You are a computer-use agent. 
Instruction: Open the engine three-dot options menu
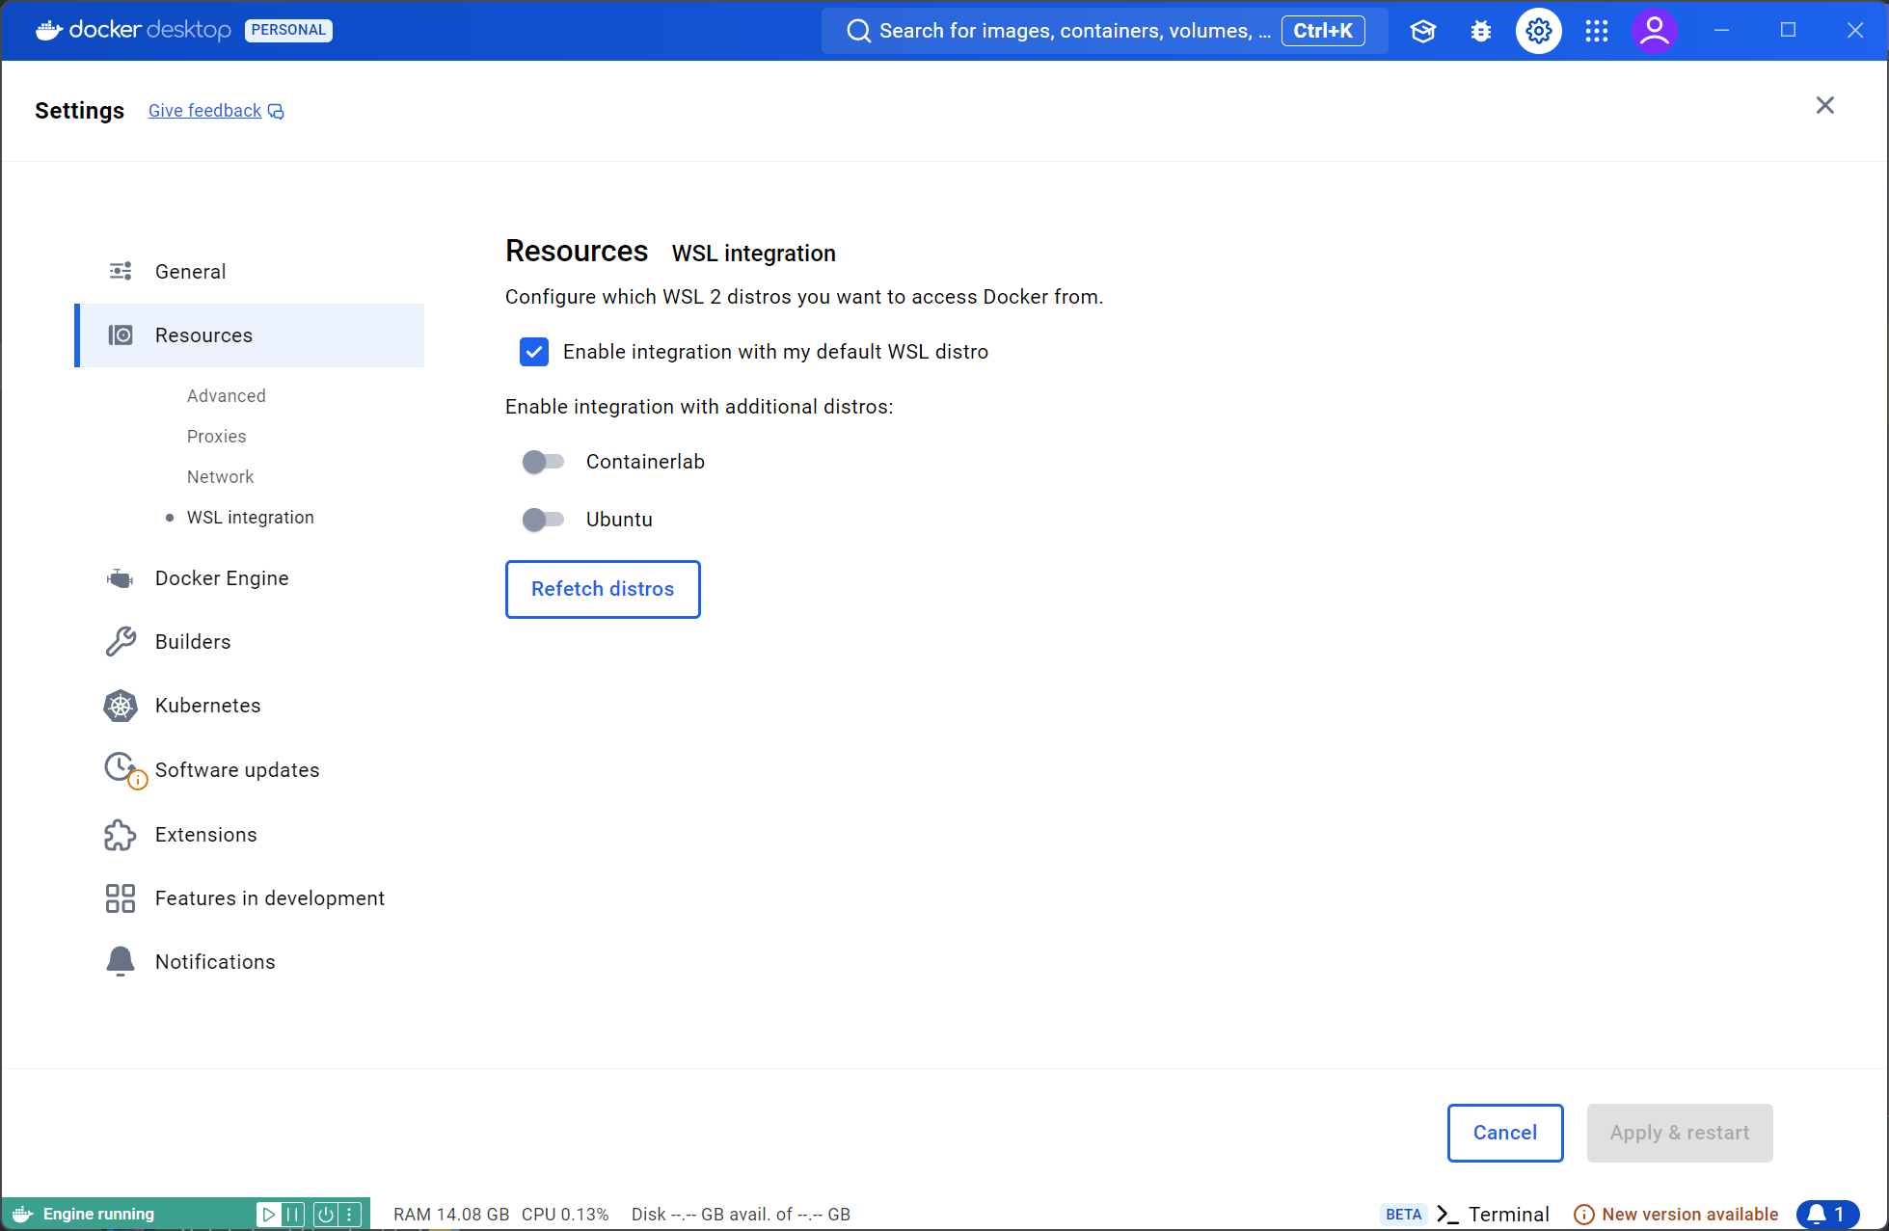(350, 1215)
